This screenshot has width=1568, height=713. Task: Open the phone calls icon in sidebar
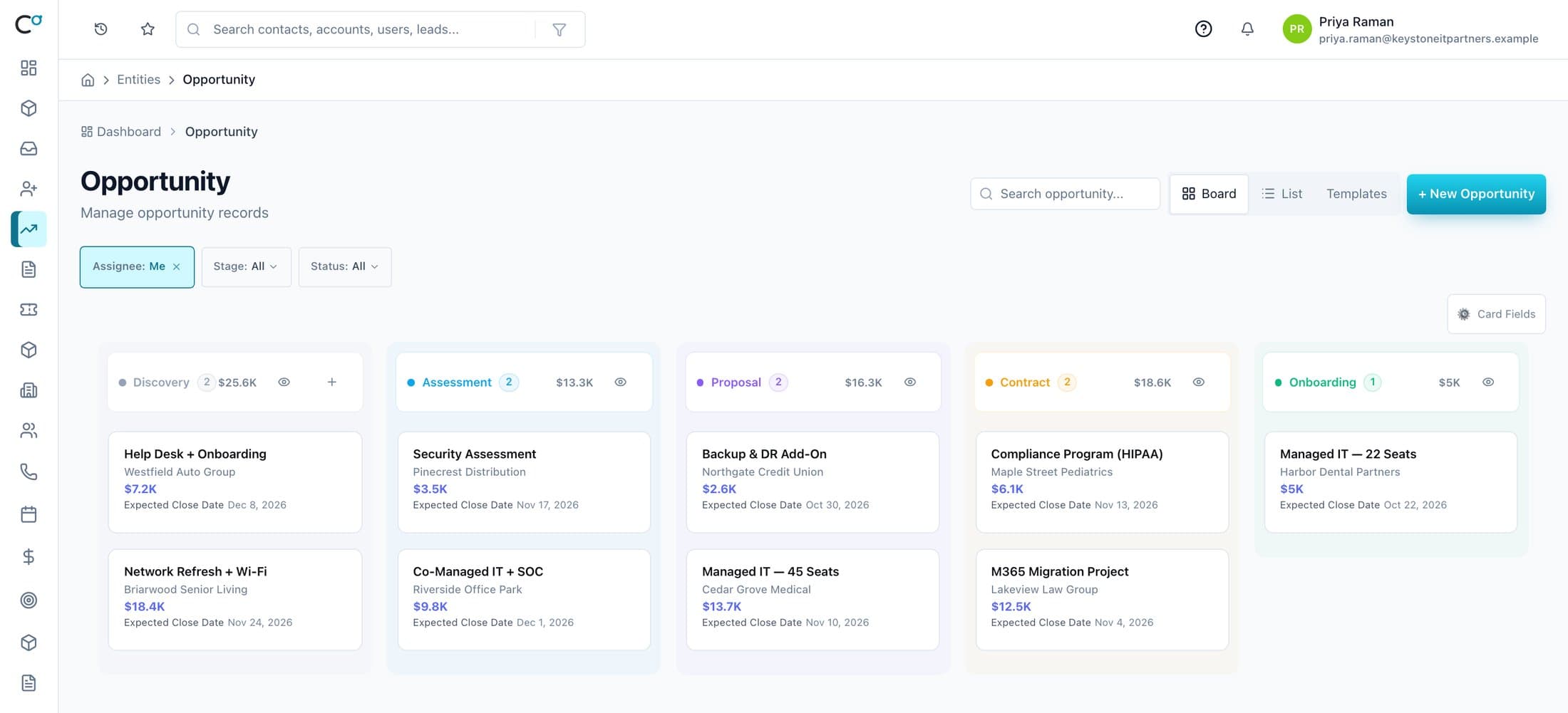click(x=29, y=472)
